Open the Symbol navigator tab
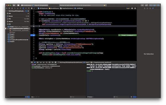166x105 pixels. 12,8
